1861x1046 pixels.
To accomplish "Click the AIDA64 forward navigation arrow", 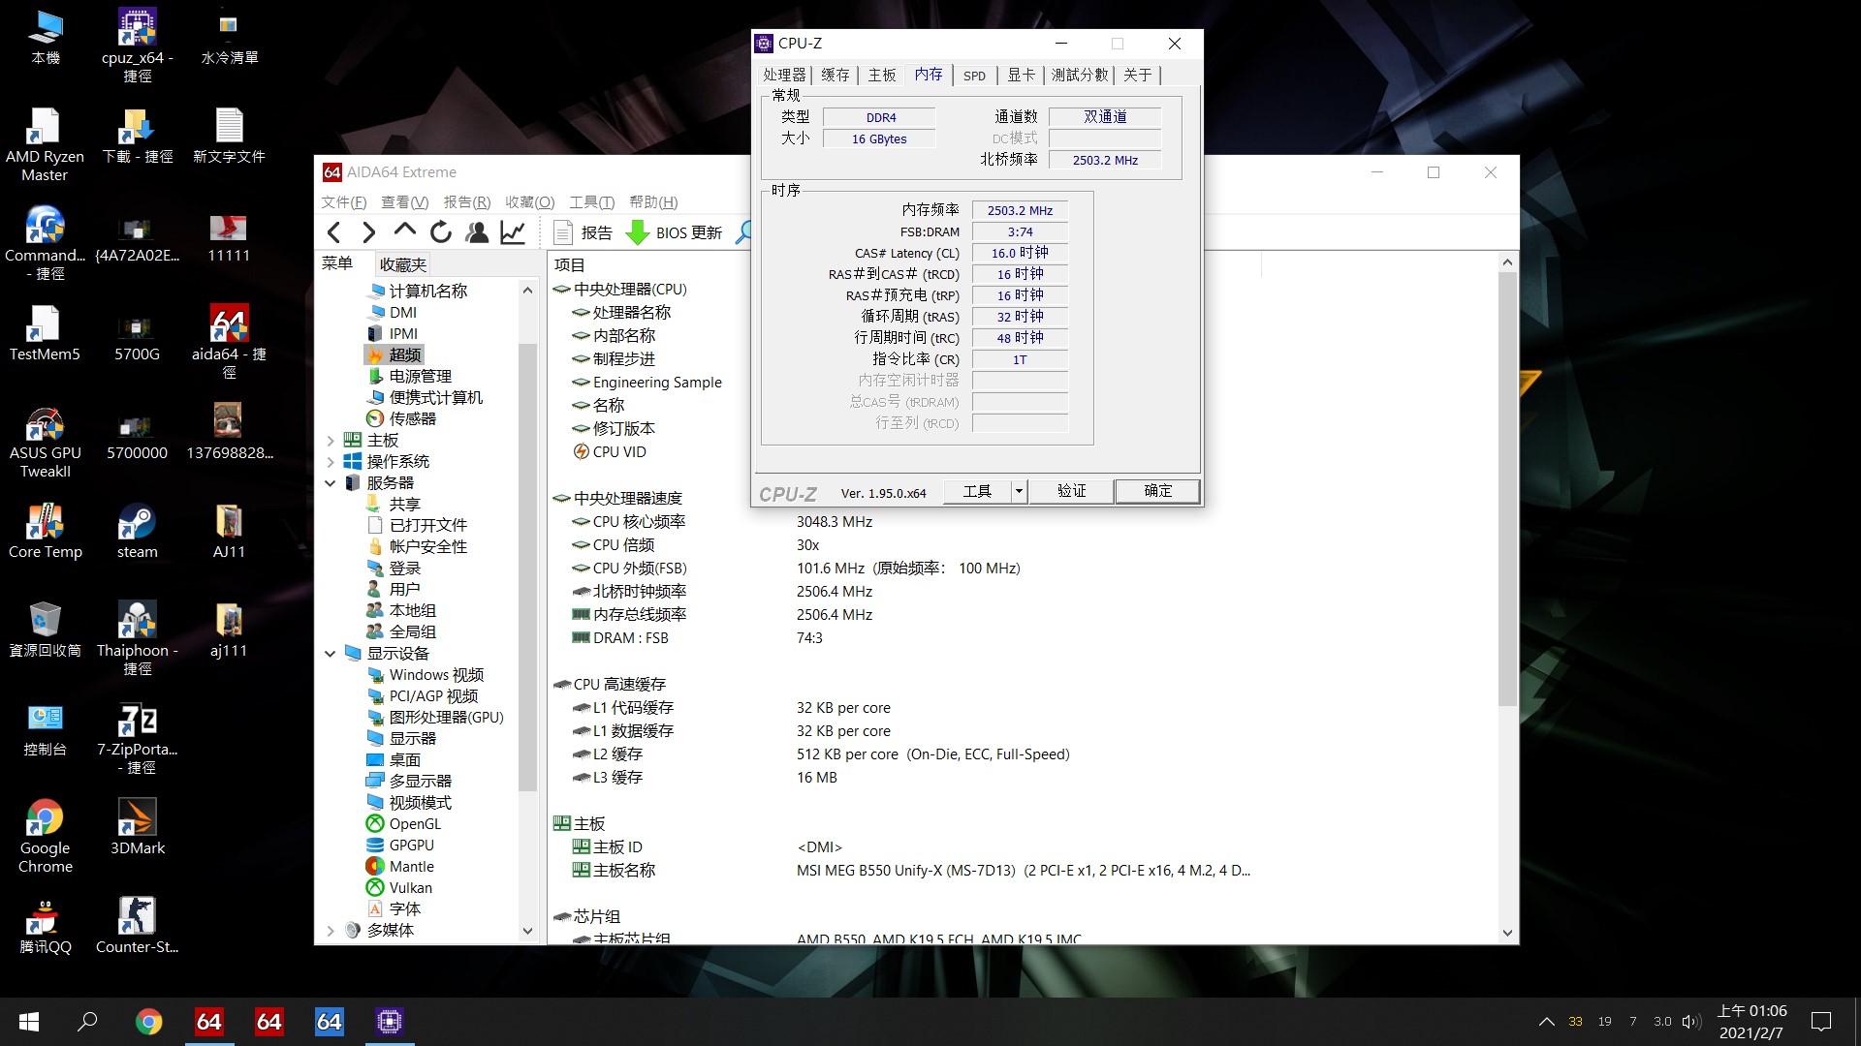I will point(369,232).
